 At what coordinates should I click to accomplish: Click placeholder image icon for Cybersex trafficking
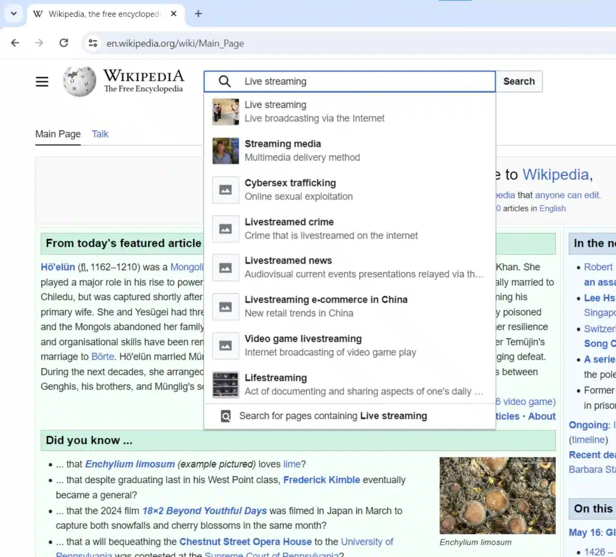coord(226,189)
